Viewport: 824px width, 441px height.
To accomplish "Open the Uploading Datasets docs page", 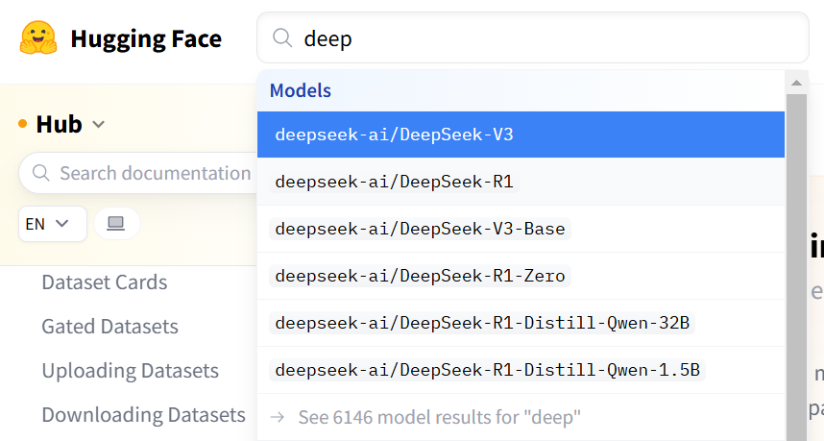I will (131, 371).
